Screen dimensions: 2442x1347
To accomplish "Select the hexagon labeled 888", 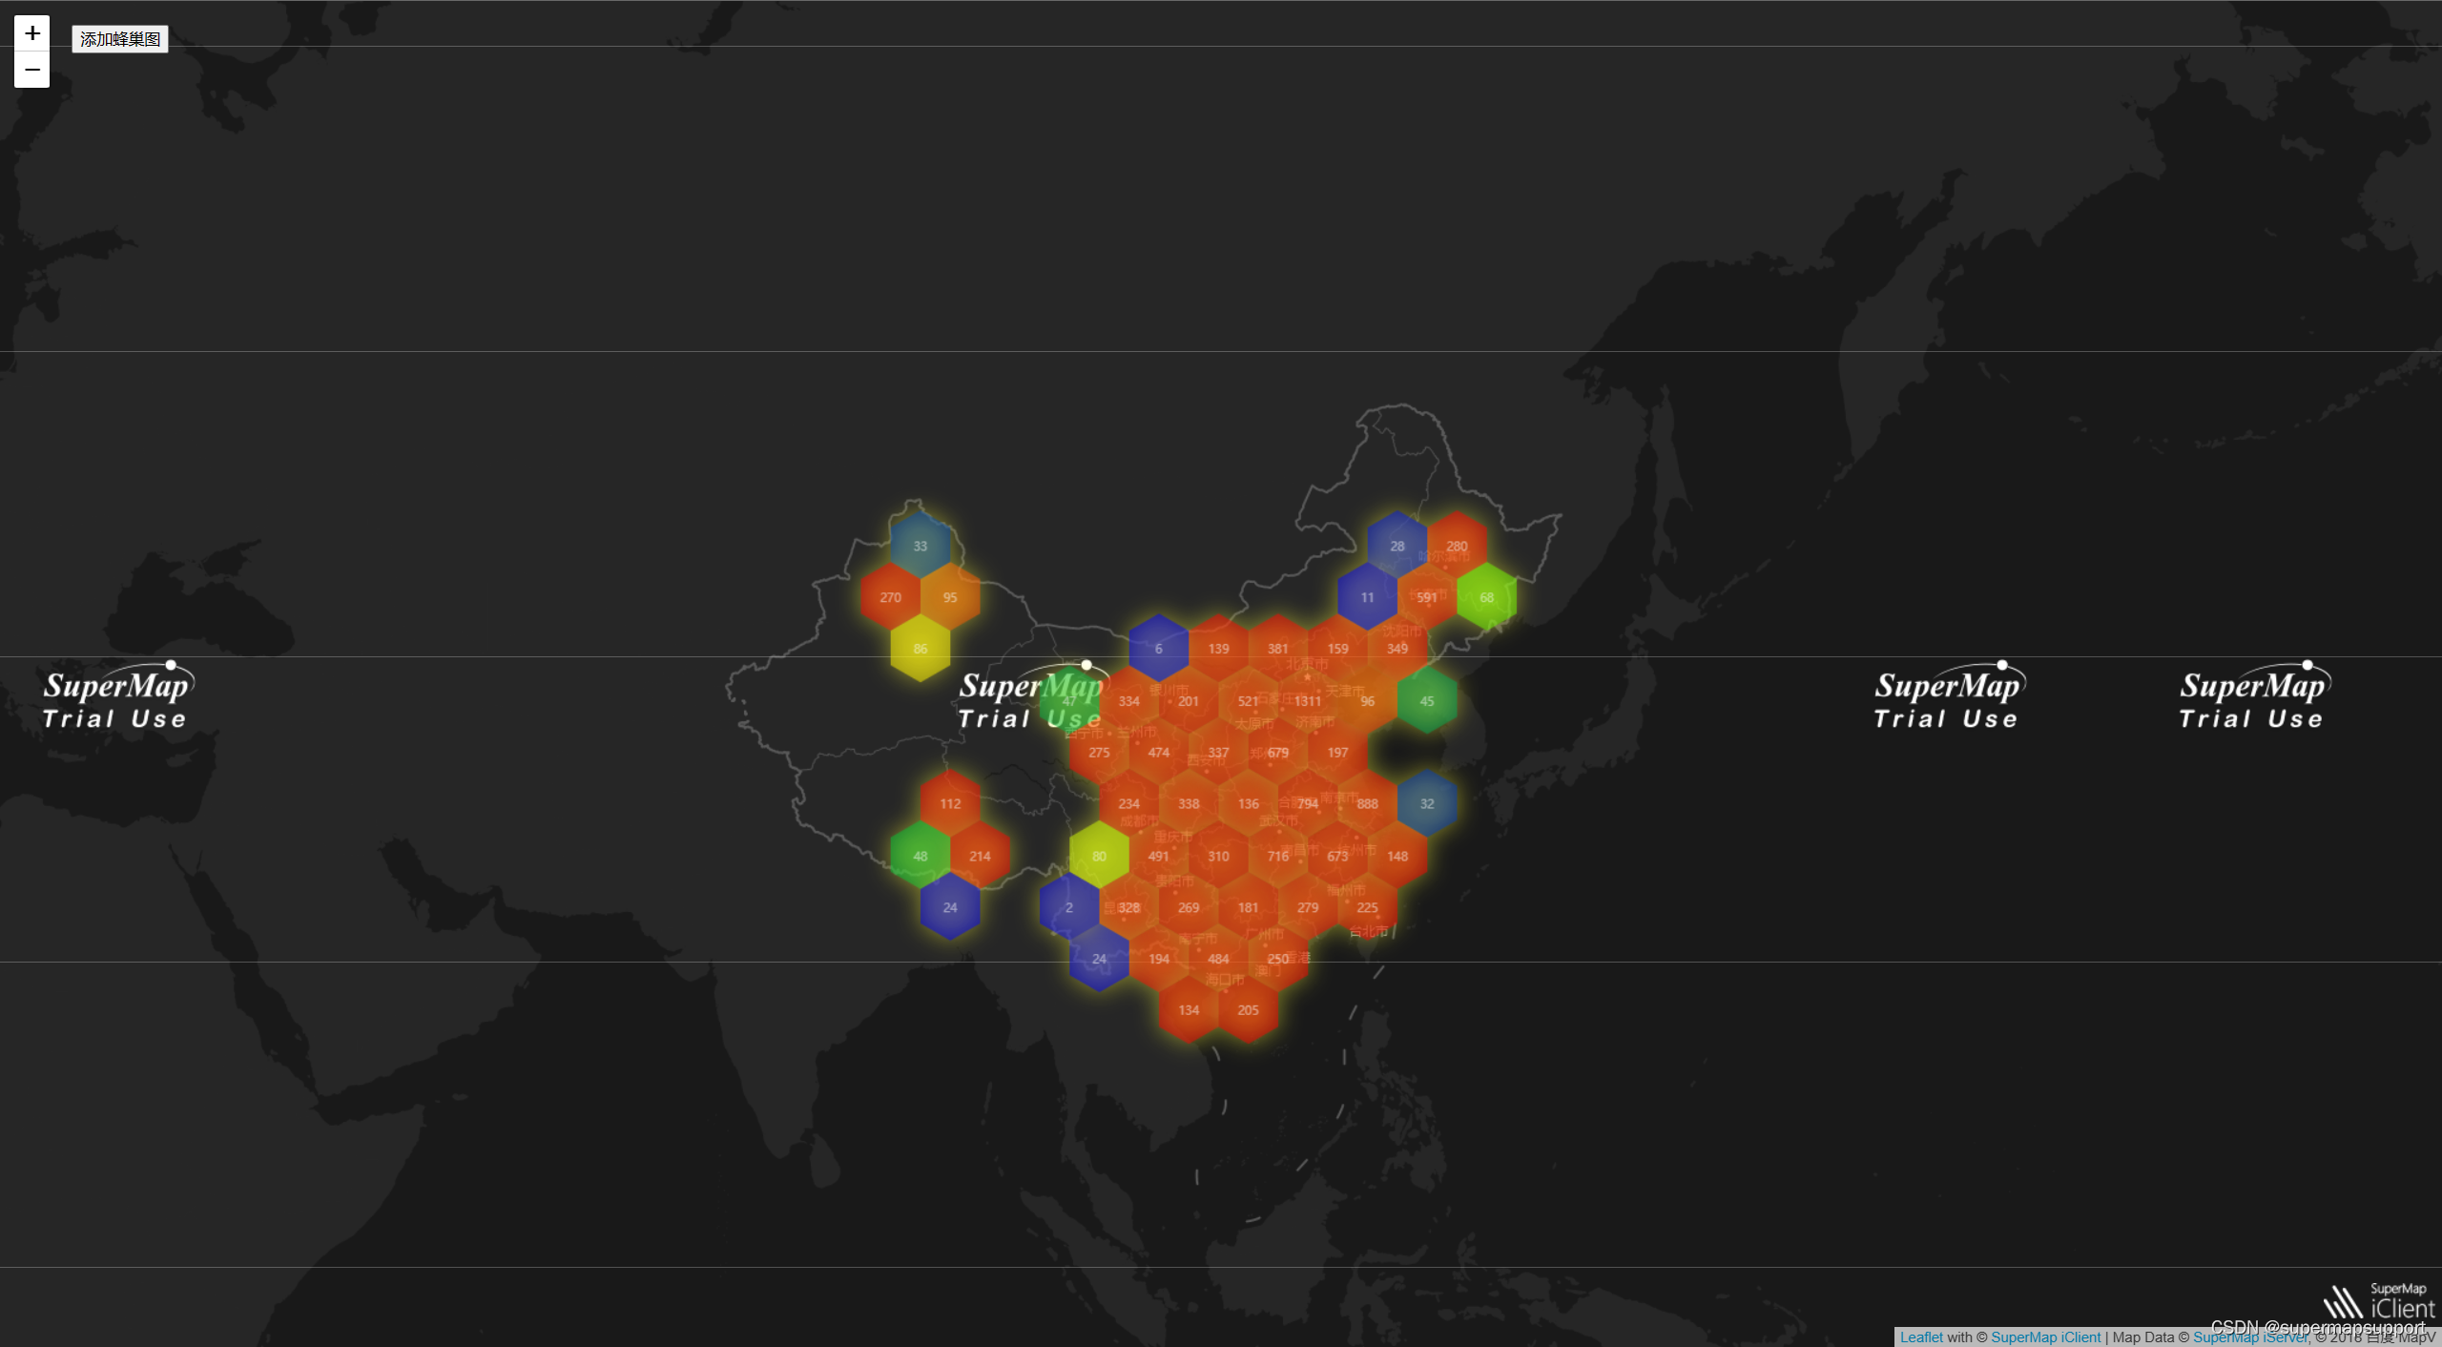I will pyautogui.click(x=1367, y=804).
